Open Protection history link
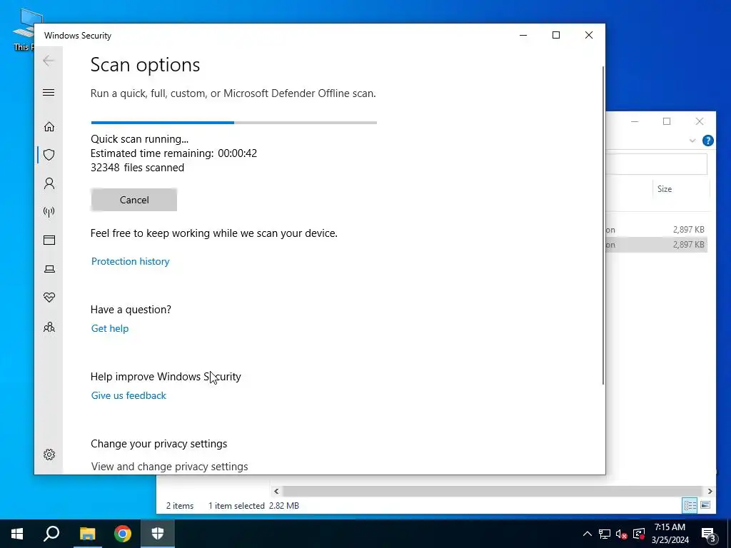The image size is (731, 548). 130,261
